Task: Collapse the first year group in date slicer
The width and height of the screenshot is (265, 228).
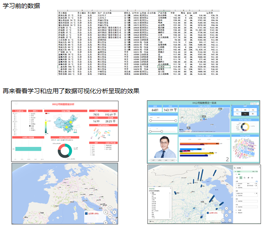Action: (13, 113)
